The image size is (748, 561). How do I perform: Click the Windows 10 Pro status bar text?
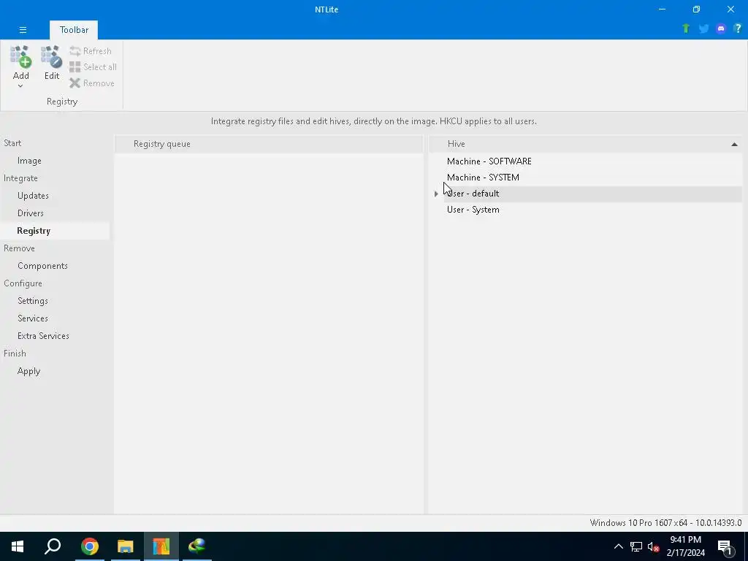click(665, 523)
